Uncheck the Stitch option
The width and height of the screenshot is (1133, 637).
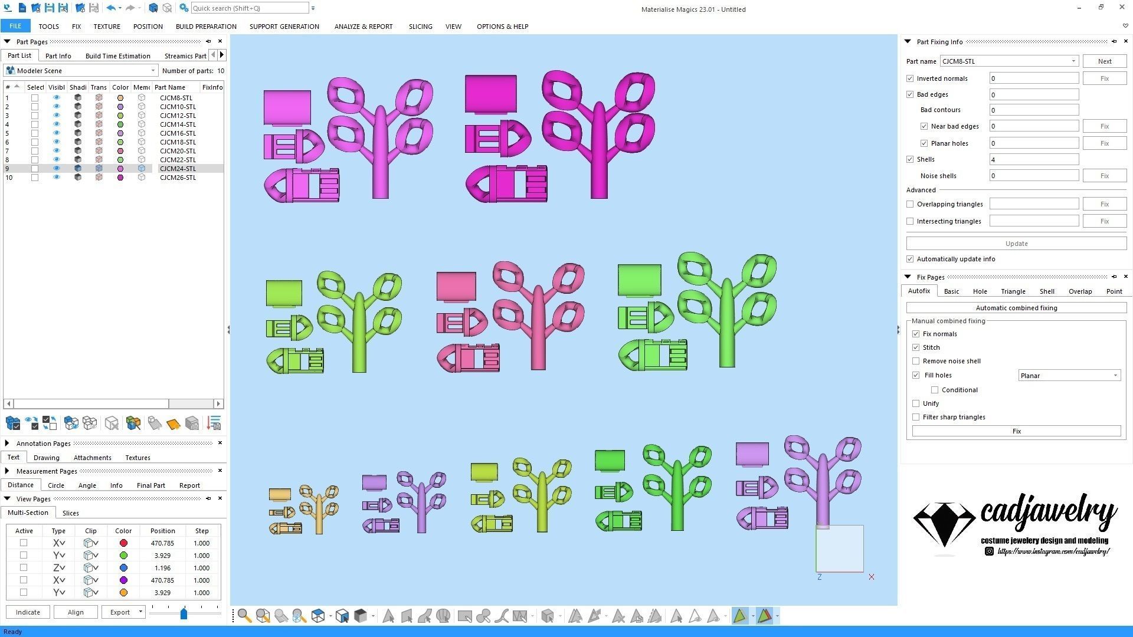coord(916,347)
